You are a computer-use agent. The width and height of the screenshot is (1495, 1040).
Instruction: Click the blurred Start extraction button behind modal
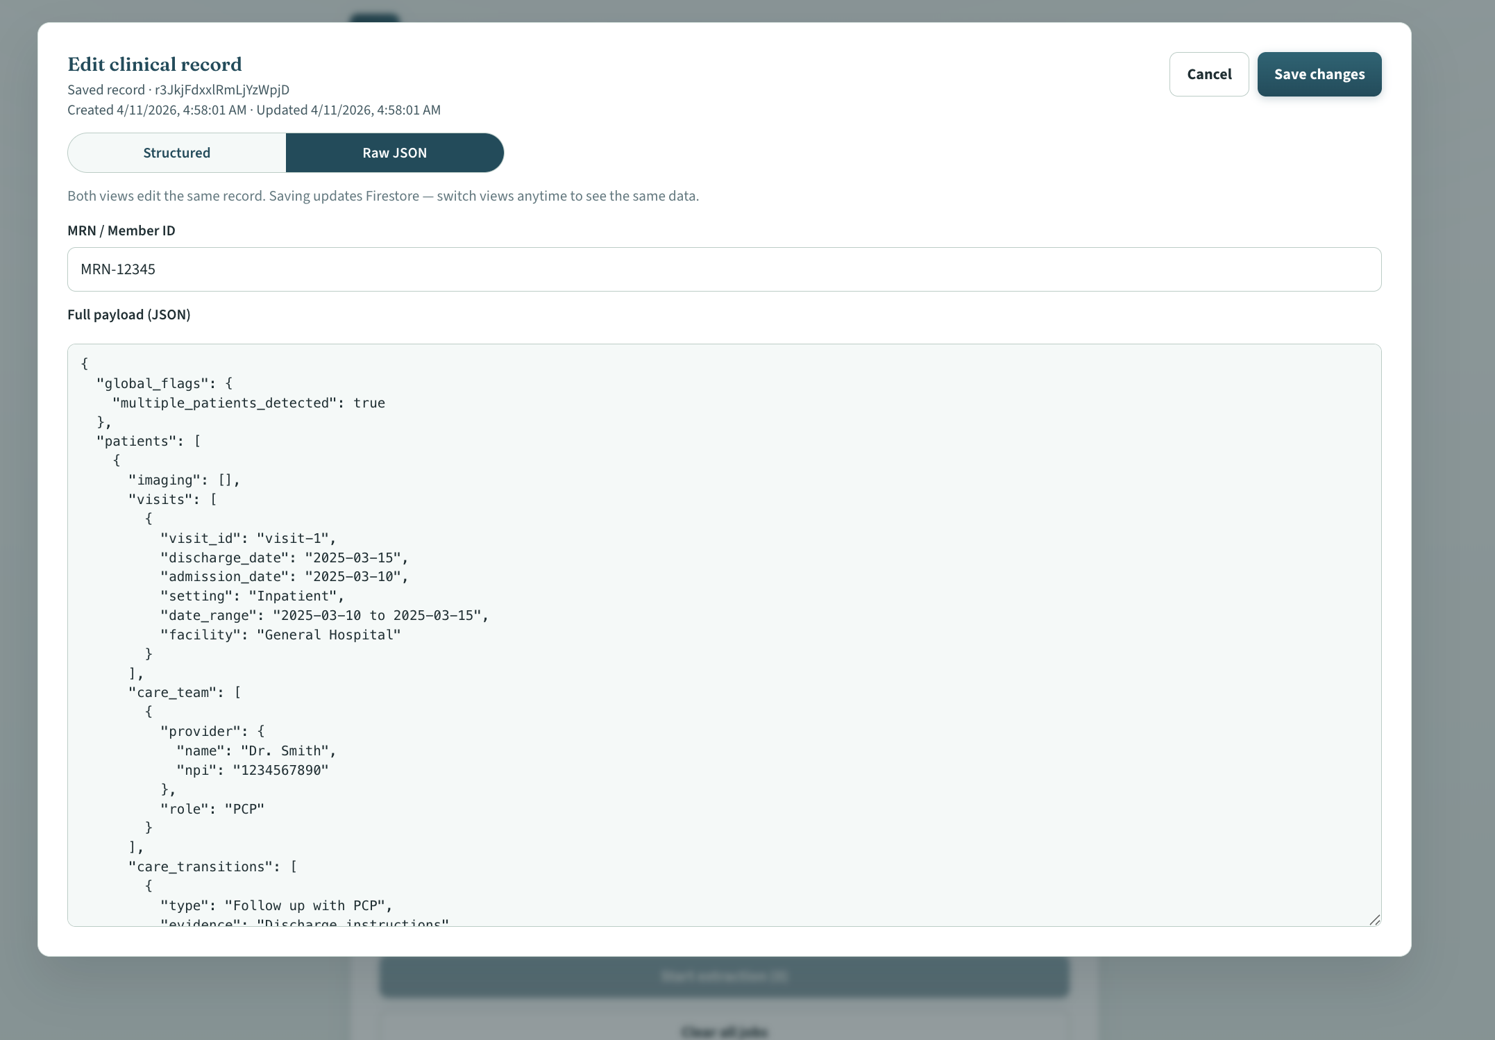point(723,976)
